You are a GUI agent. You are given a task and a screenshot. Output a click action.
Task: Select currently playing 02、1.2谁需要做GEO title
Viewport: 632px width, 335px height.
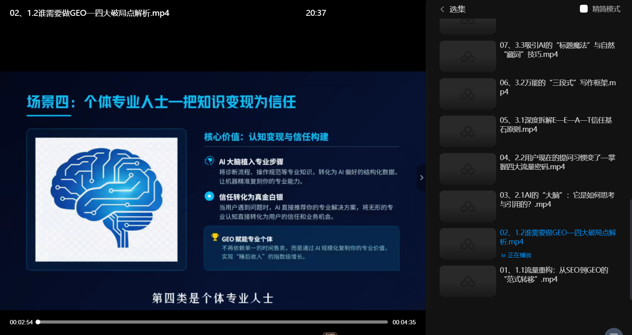pyautogui.click(x=557, y=237)
